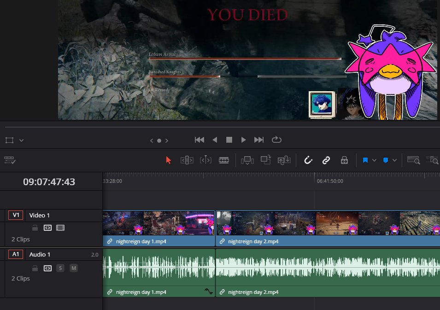
Task: Add a blue marker to timeline
Action: (386, 160)
